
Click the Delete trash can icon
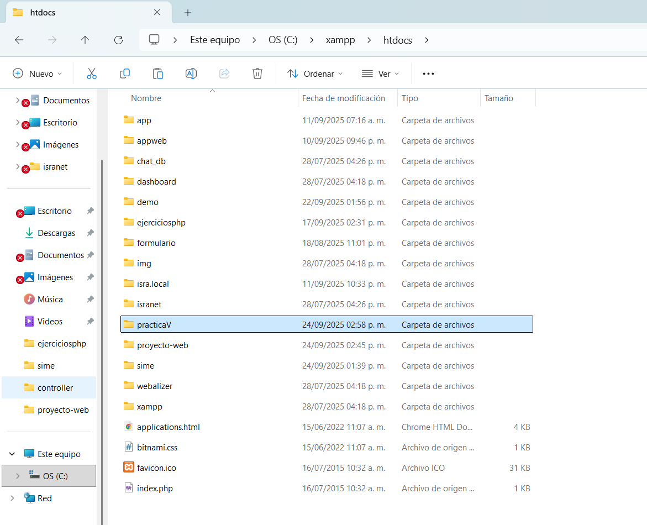pos(257,73)
